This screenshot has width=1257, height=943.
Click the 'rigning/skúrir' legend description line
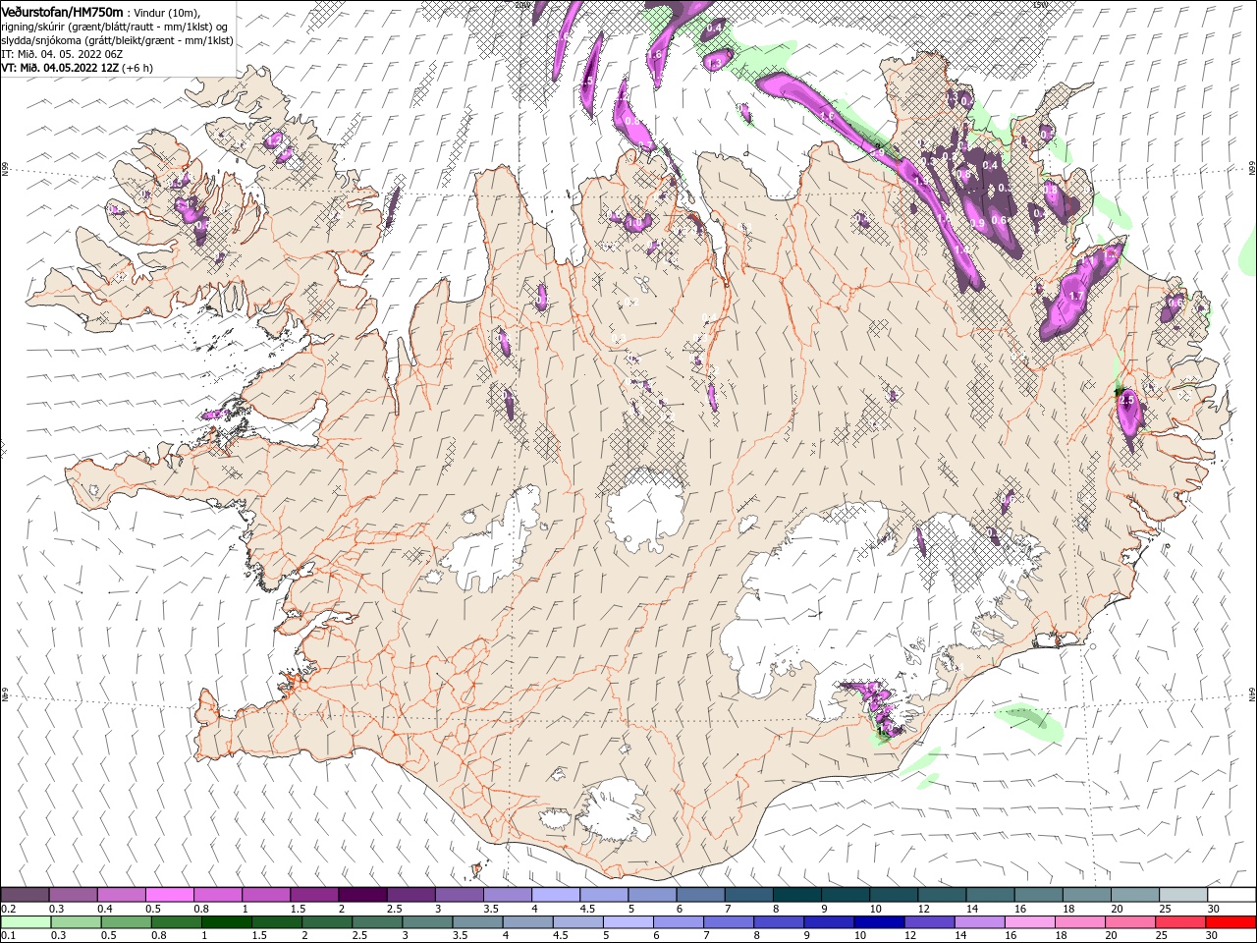(116, 26)
